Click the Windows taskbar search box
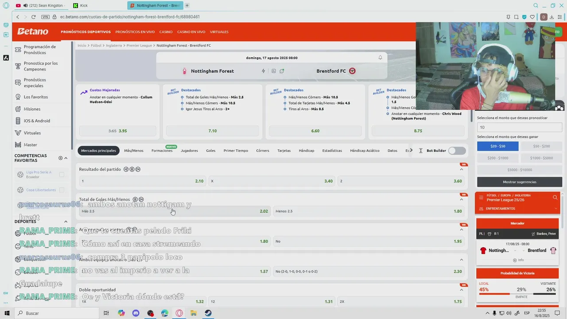Viewport: 567px width, 319px height. pyautogui.click(x=57, y=313)
